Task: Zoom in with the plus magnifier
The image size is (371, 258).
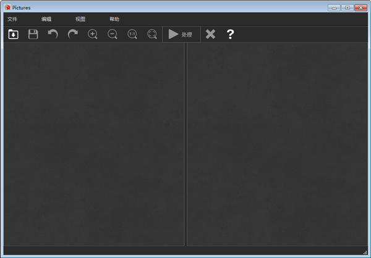Action: point(93,35)
